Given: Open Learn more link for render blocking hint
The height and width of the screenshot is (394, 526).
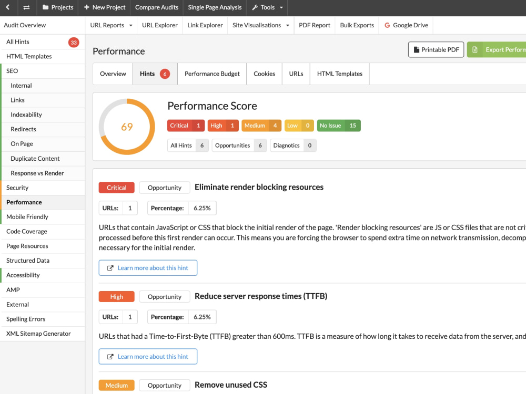Looking at the screenshot, I should click(x=148, y=268).
